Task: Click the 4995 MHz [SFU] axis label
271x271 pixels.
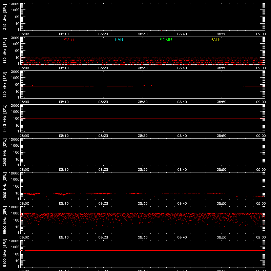Action: point(4,186)
